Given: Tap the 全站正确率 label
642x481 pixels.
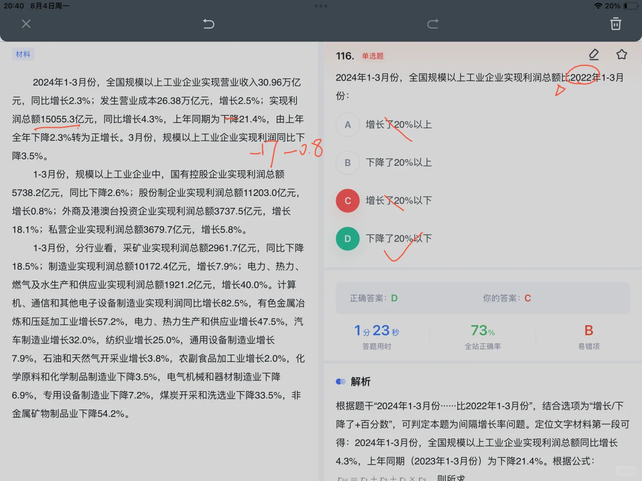Looking at the screenshot, I should tap(483, 346).
